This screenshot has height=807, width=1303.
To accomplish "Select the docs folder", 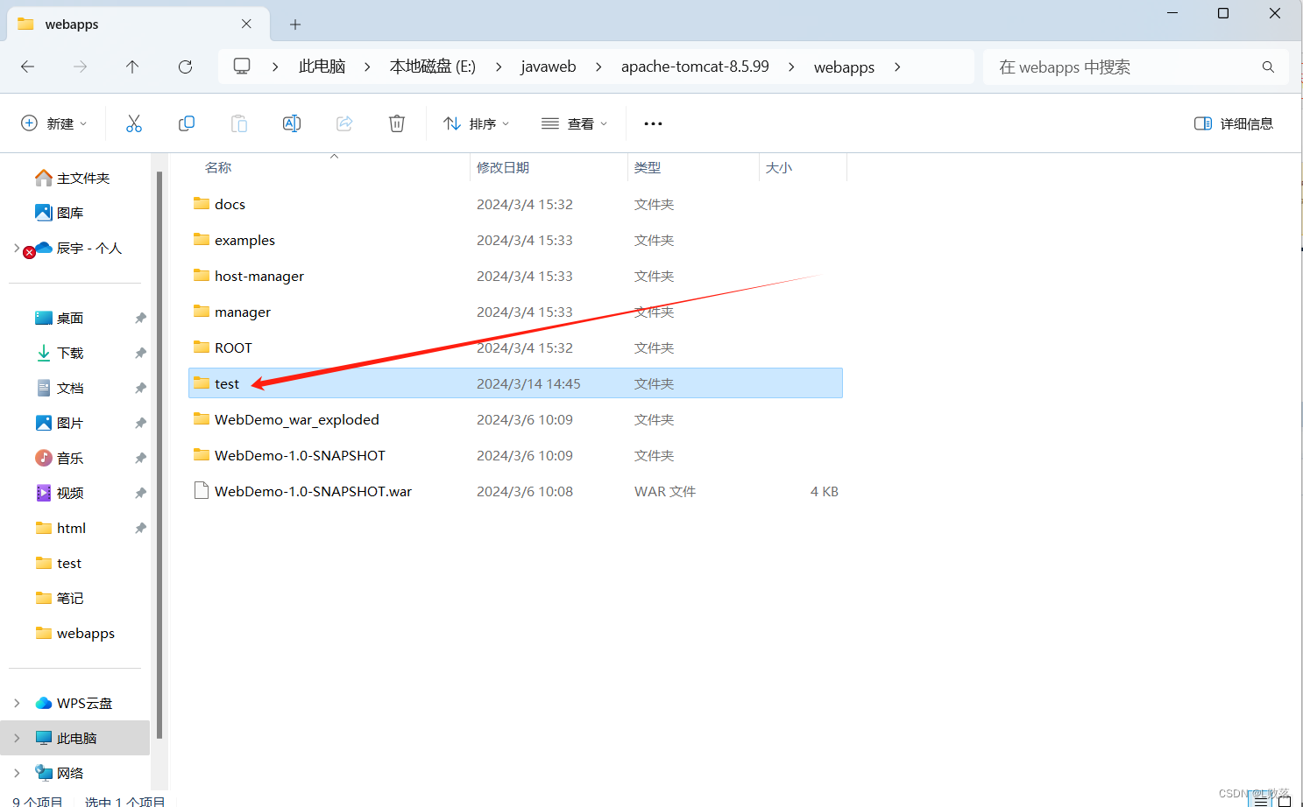I will (515, 204).
